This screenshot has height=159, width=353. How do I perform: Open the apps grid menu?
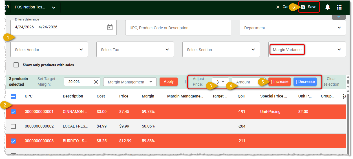(339, 7)
